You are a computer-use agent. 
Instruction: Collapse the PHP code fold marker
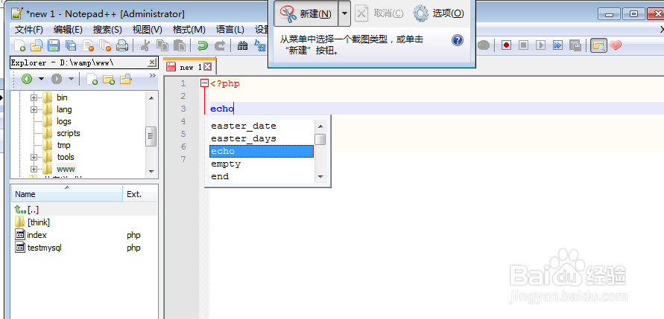[x=204, y=84]
